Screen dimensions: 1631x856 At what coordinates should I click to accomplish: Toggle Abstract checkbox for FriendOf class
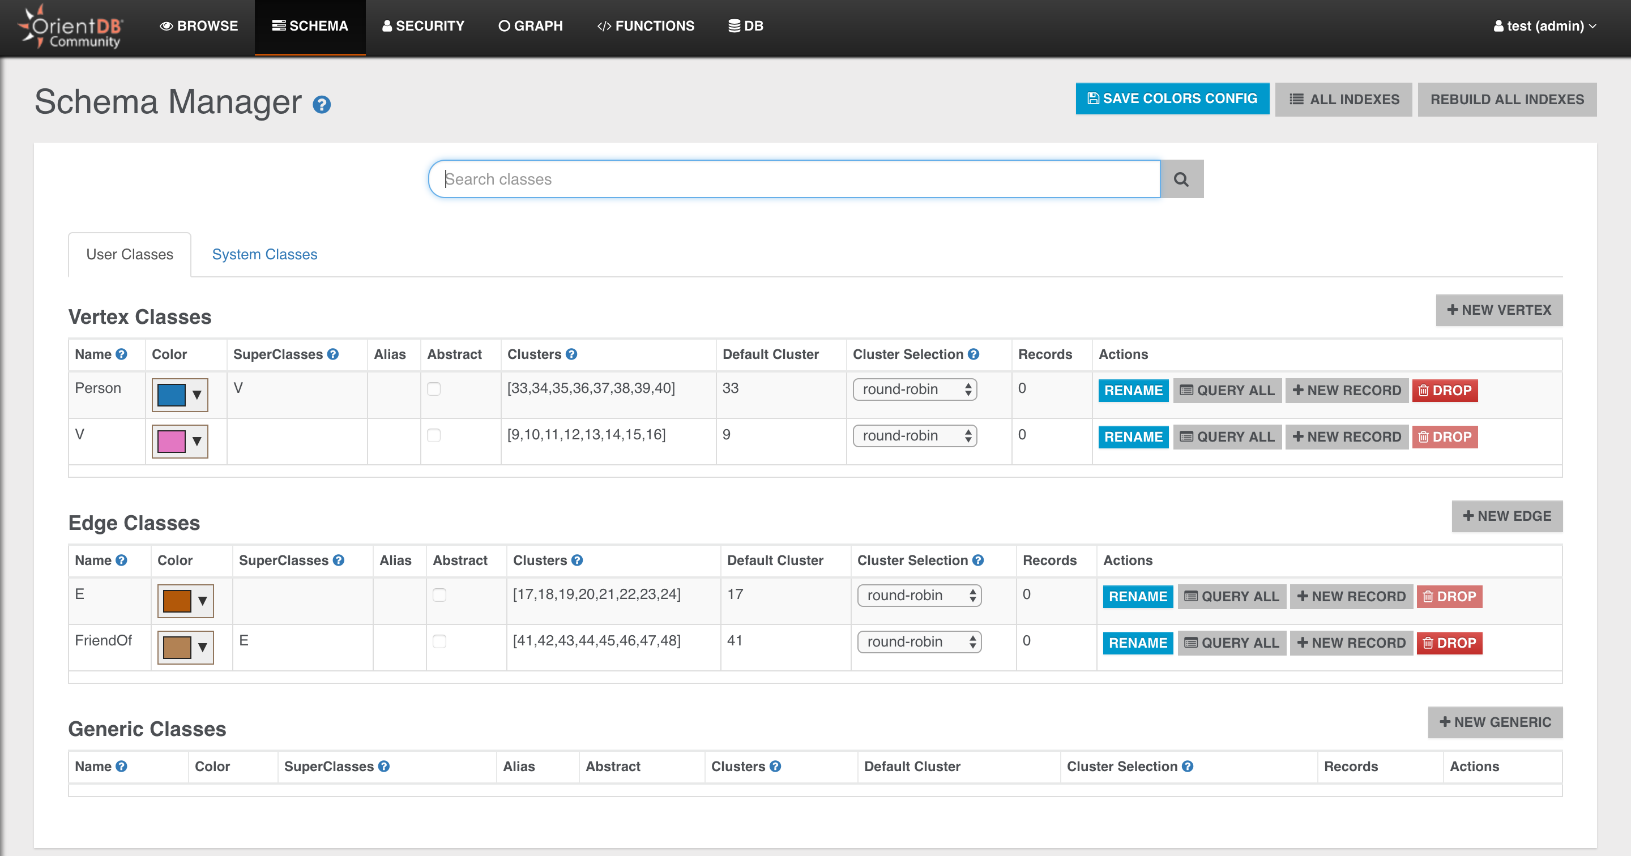[x=439, y=641]
